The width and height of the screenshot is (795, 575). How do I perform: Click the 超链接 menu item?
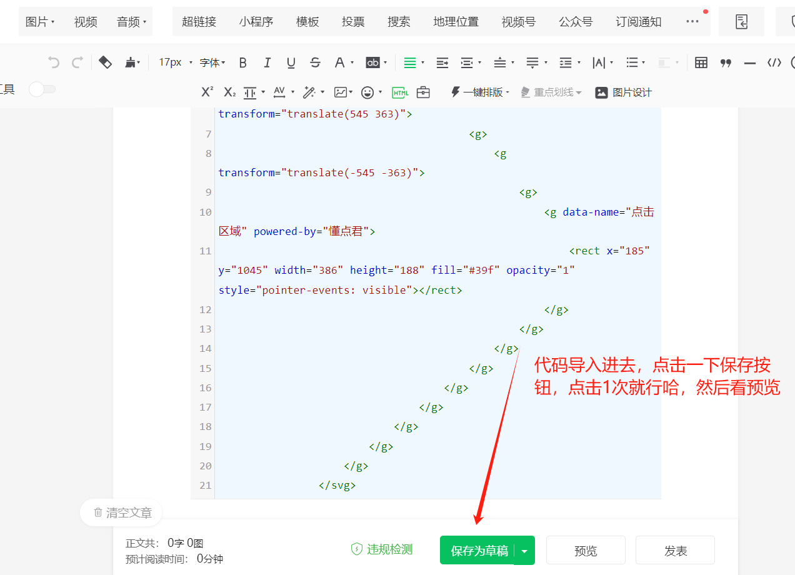[x=199, y=22]
